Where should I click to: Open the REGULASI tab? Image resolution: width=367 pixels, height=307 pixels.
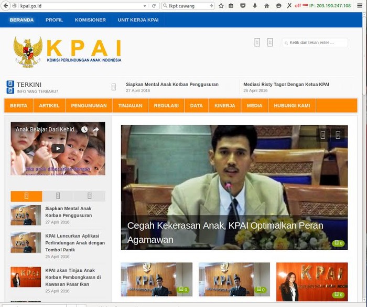pyautogui.click(x=166, y=106)
